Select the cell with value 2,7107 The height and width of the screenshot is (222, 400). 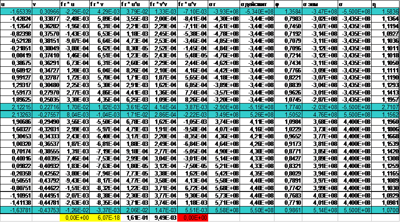click(x=385, y=107)
